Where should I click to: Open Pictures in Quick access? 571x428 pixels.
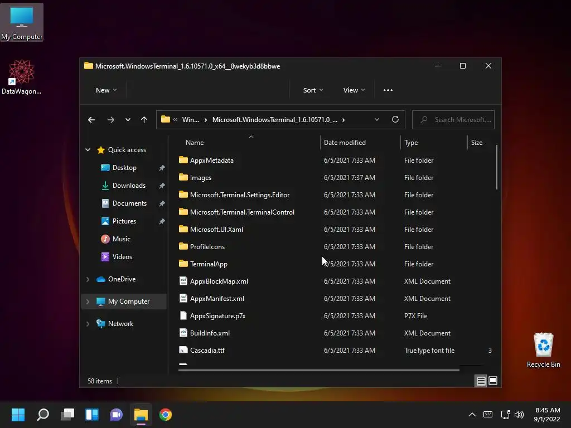click(x=124, y=221)
